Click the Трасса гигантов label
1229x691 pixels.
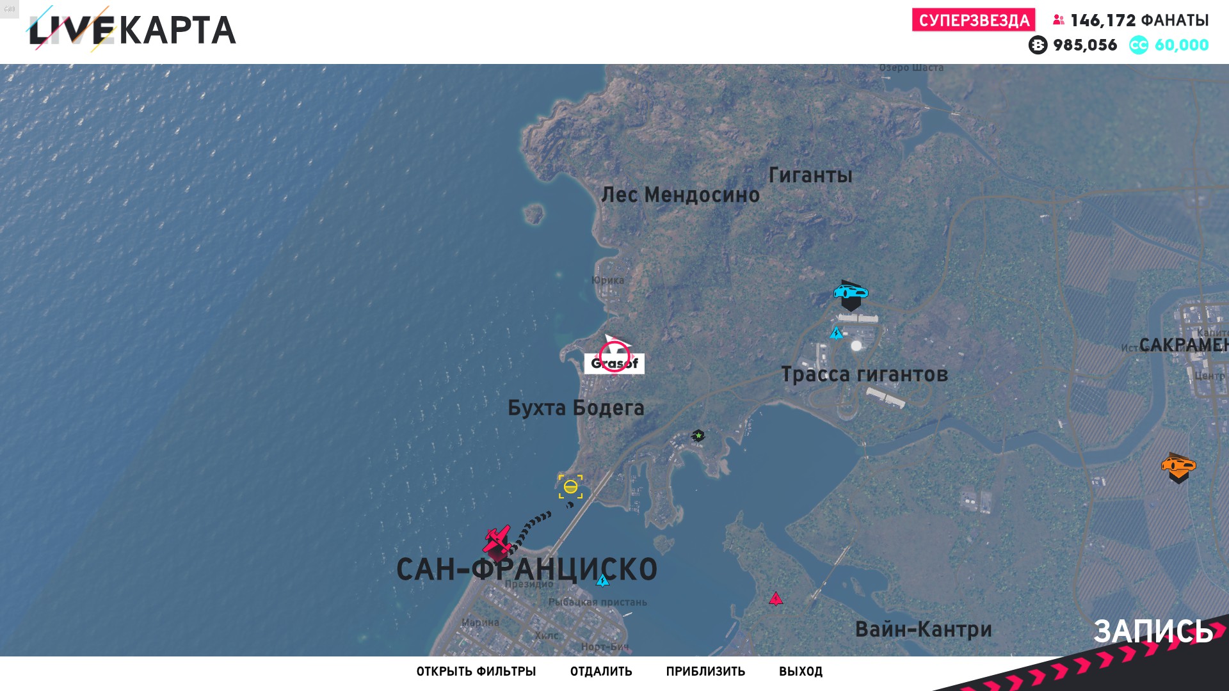click(x=864, y=374)
